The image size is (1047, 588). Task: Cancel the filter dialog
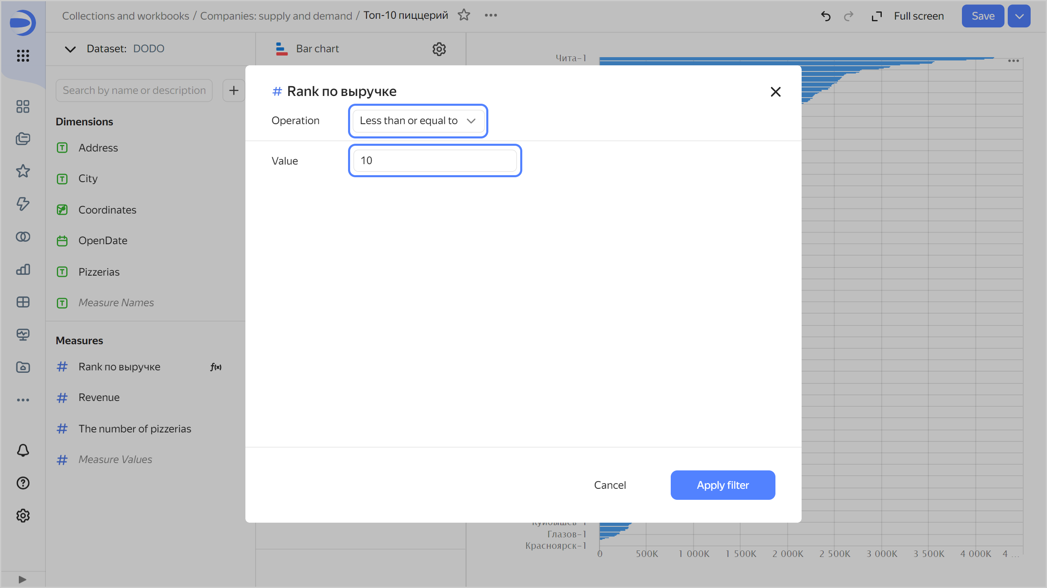pyautogui.click(x=610, y=485)
